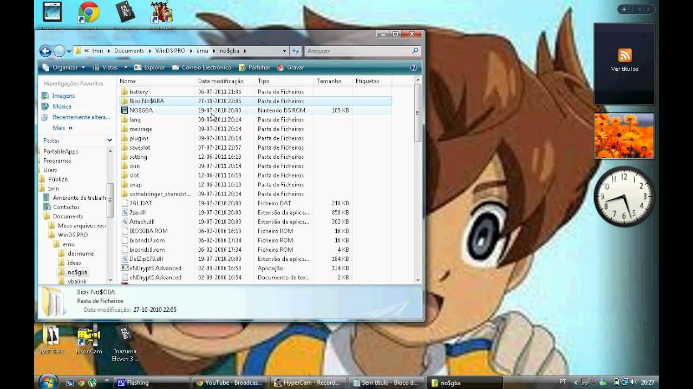Select the BIOSGBA.ROM file

pos(148,231)
